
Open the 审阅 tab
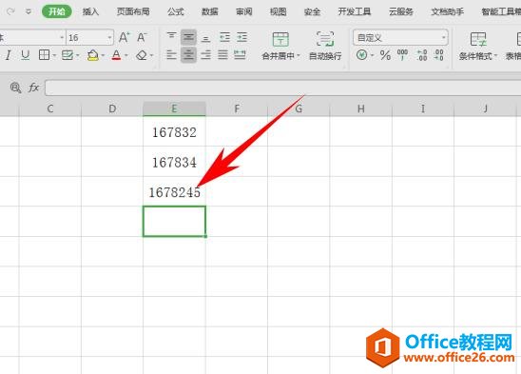coord(244,11)
